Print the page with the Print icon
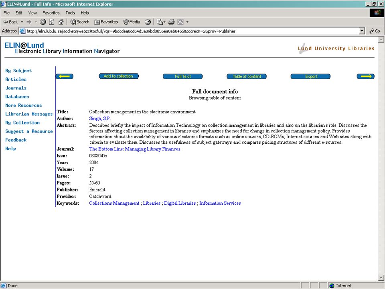This screenshot has width=385, height=289. (x=171, y=22)
